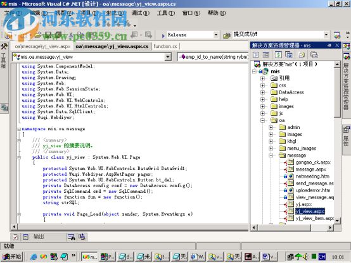Image resolution: width=351 pixels, height=263 pixels.
Task: Click the refresh icon in Solution Explorer
Action: tap(278, 55)
